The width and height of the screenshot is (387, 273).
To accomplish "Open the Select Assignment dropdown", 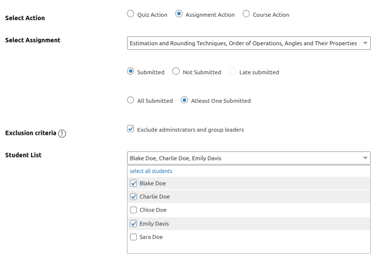I will click(x=365, y=43).
